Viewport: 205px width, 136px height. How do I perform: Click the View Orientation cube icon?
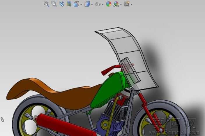77,4
